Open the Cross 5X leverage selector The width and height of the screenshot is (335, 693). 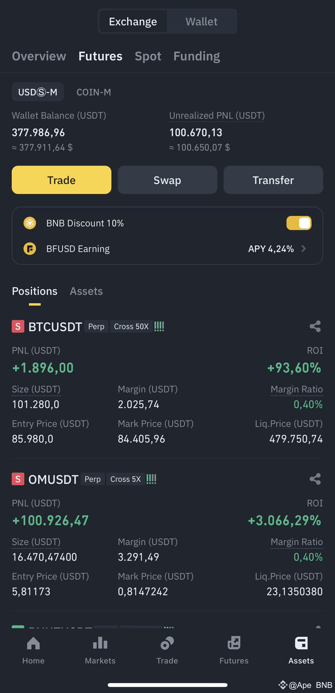pos(126,479)
